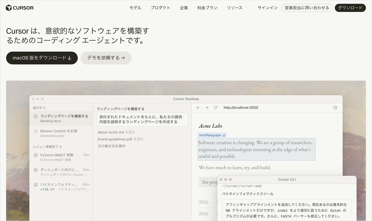Select the Mission Control を計画 task
The width and height of the screenshot is (372, 221).
61,133
